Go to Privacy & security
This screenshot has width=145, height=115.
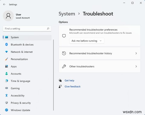tap(27, 103)
